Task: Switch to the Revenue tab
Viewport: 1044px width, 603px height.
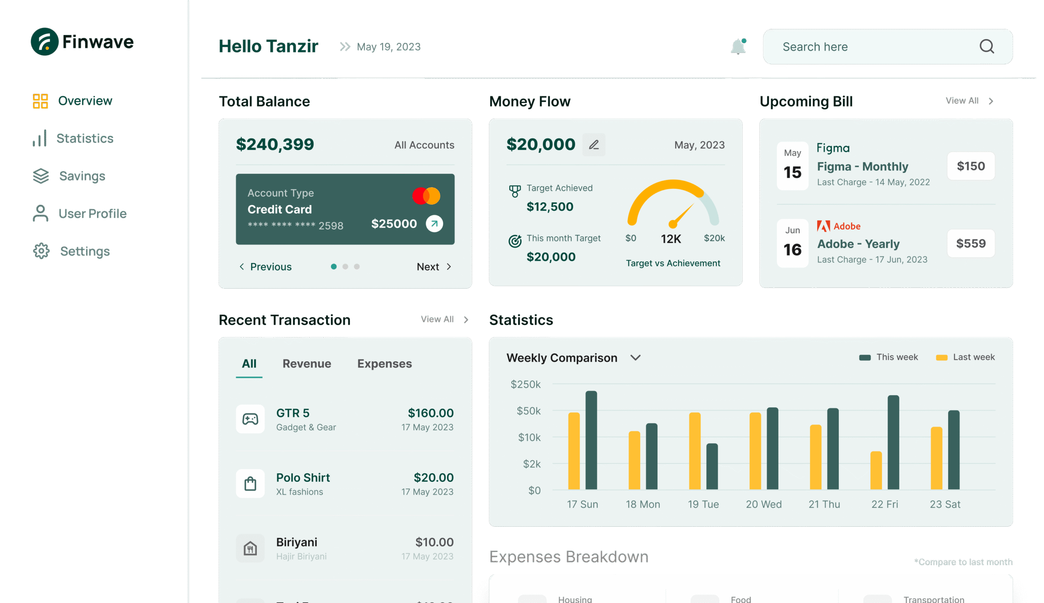Action: [306, 363]
